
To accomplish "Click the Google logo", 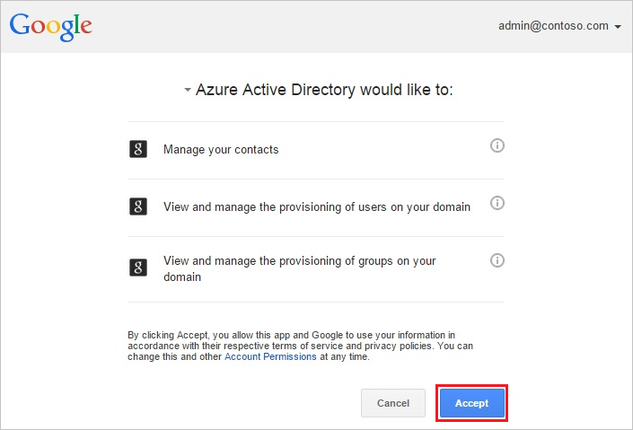I will coord(51,26).
